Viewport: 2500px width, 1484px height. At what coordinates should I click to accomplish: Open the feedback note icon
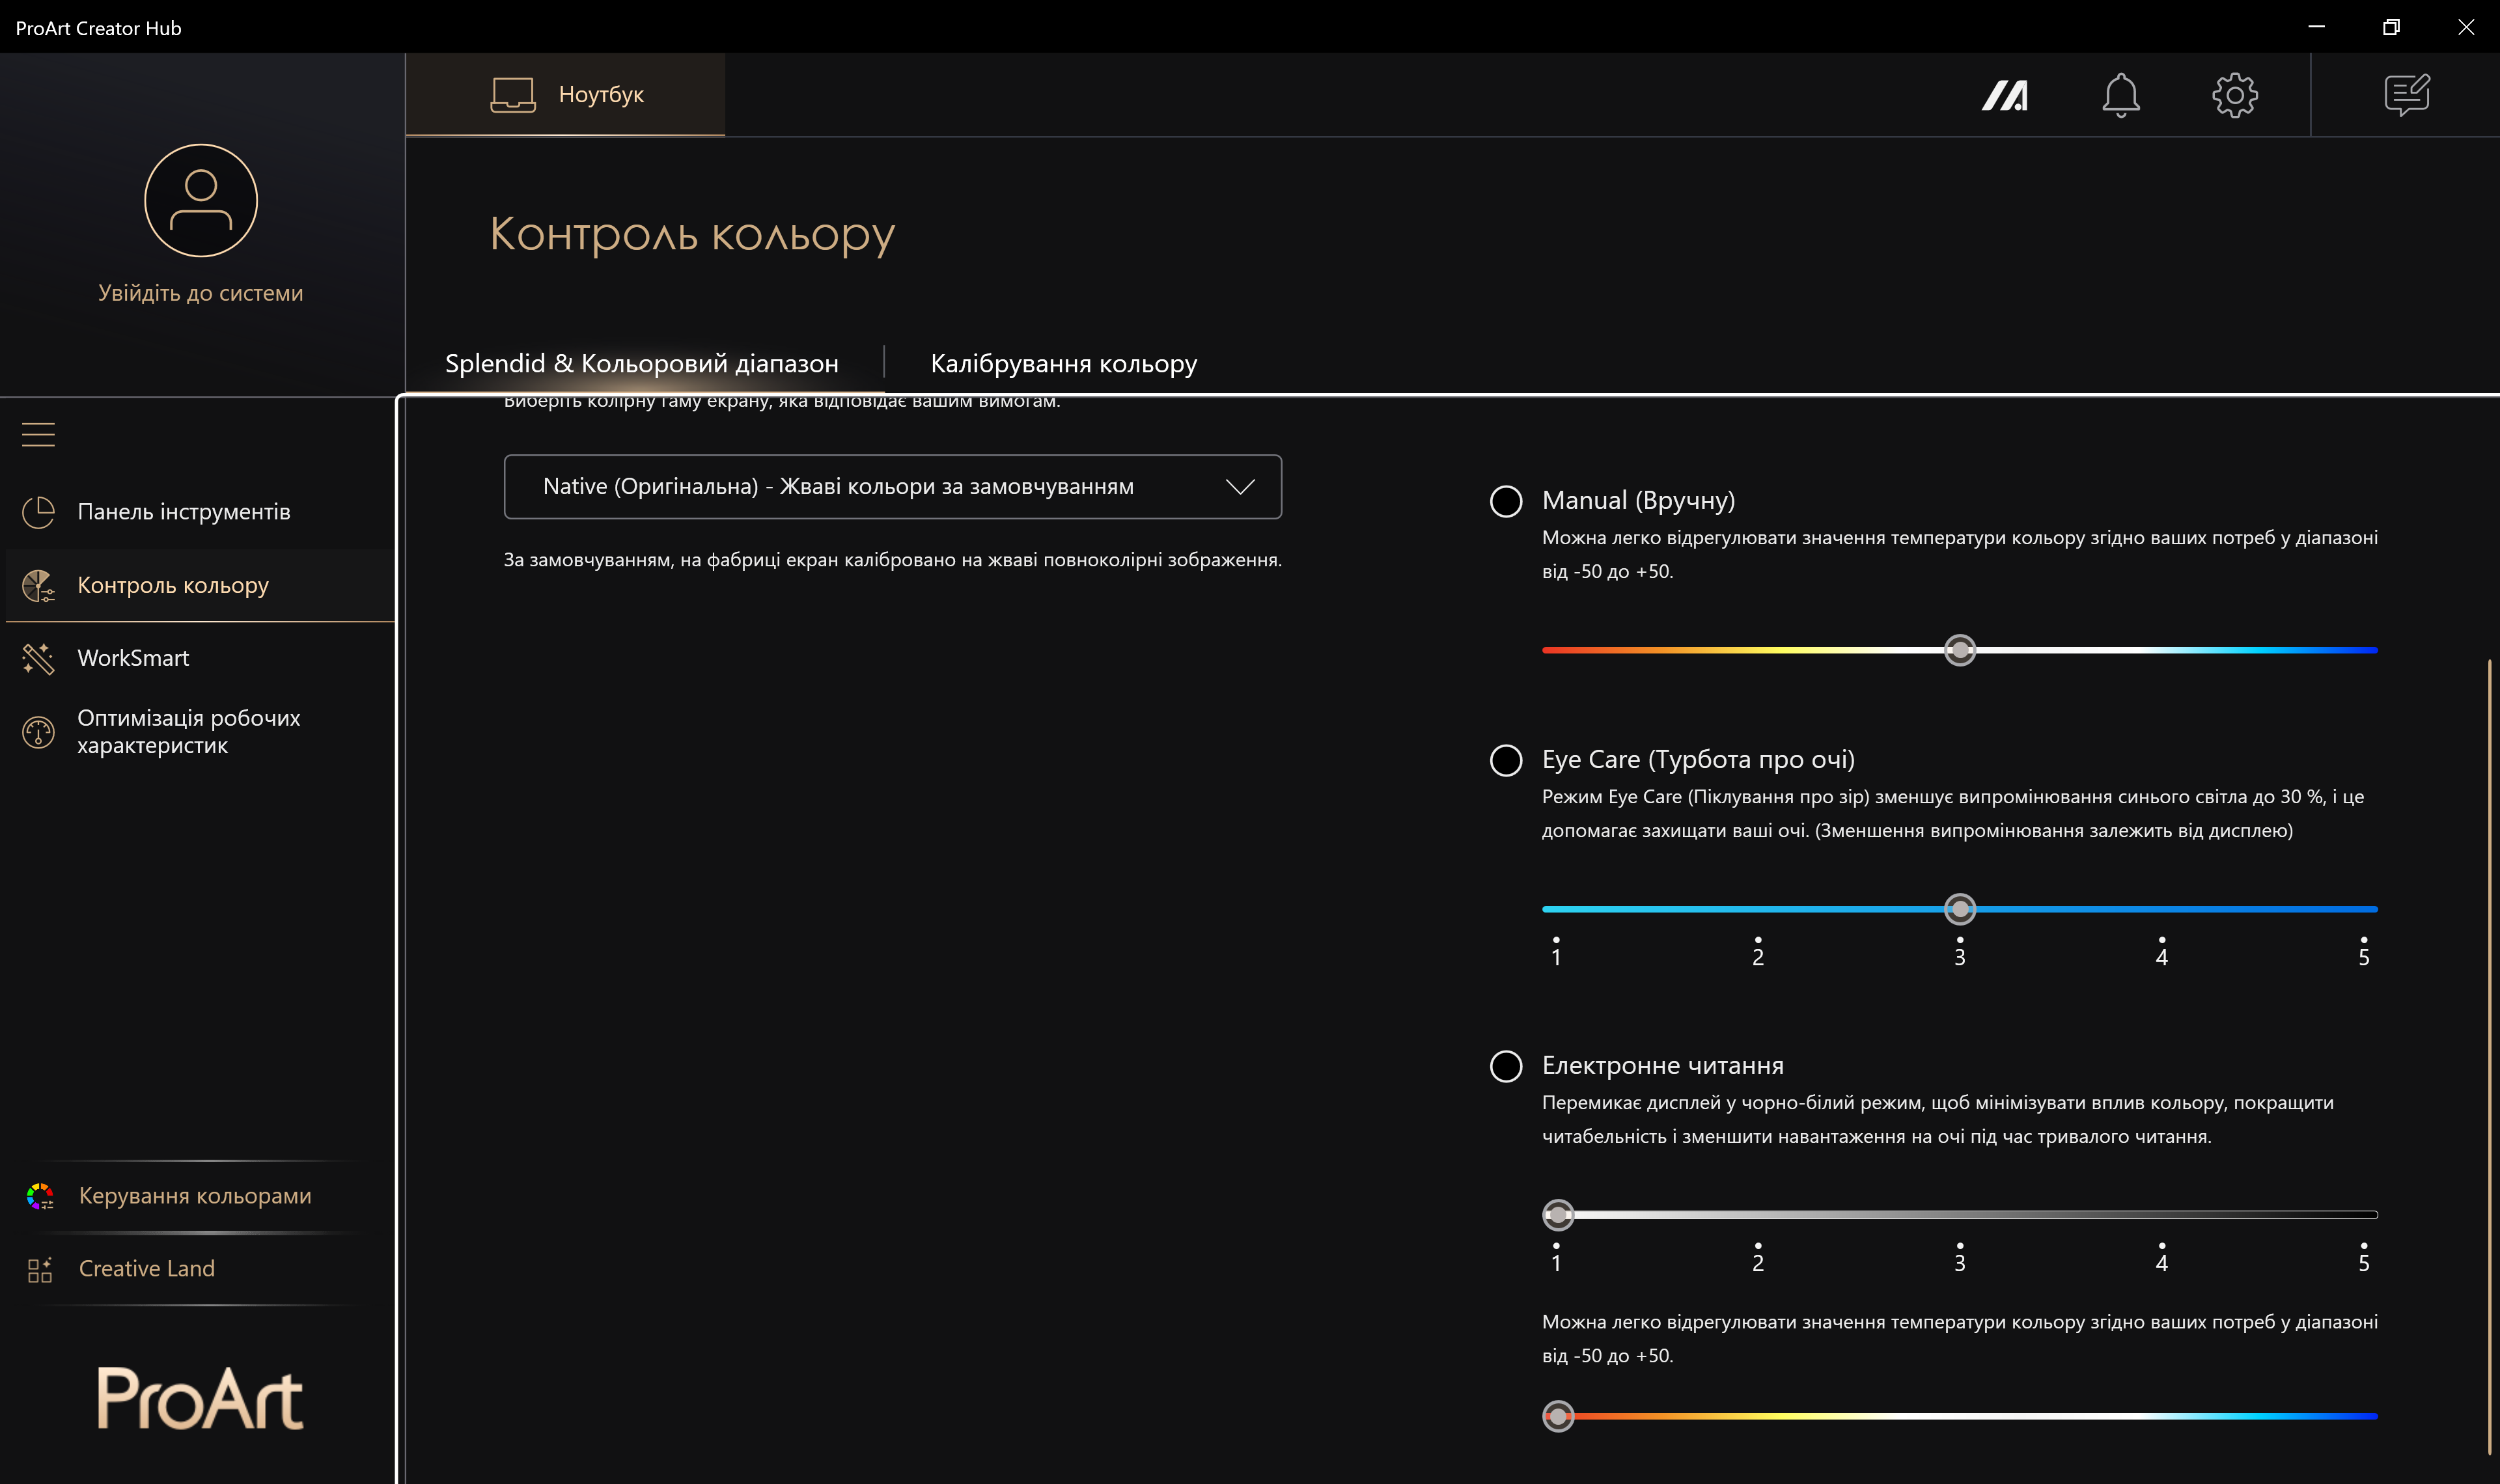2406,95
